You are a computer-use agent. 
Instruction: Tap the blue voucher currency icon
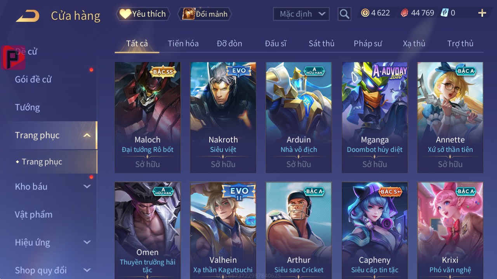(x=445, y=13)
